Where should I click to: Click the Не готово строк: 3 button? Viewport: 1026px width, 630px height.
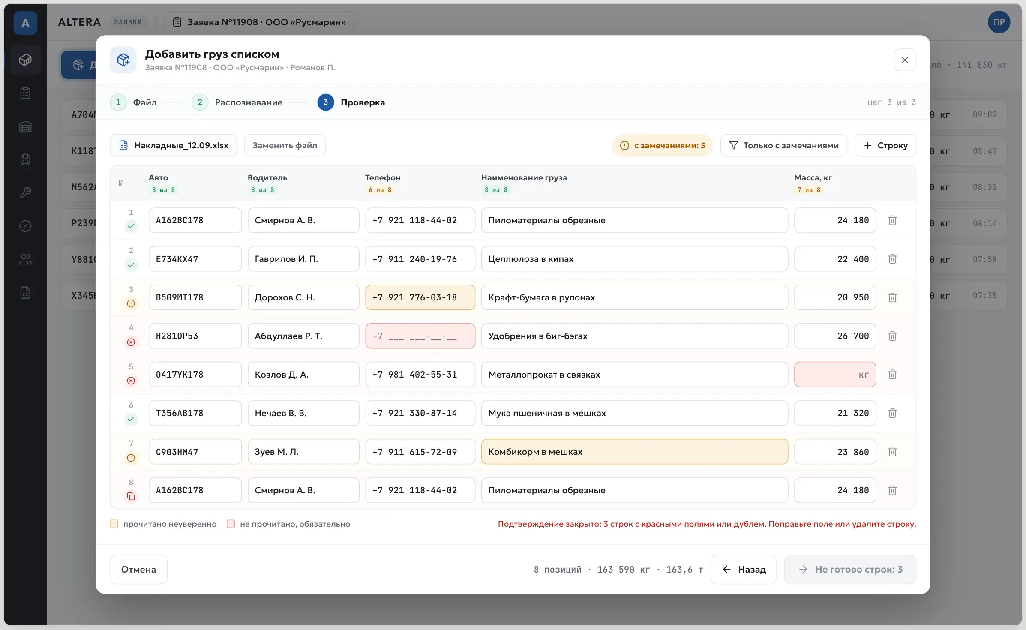(x=850, y=569)
